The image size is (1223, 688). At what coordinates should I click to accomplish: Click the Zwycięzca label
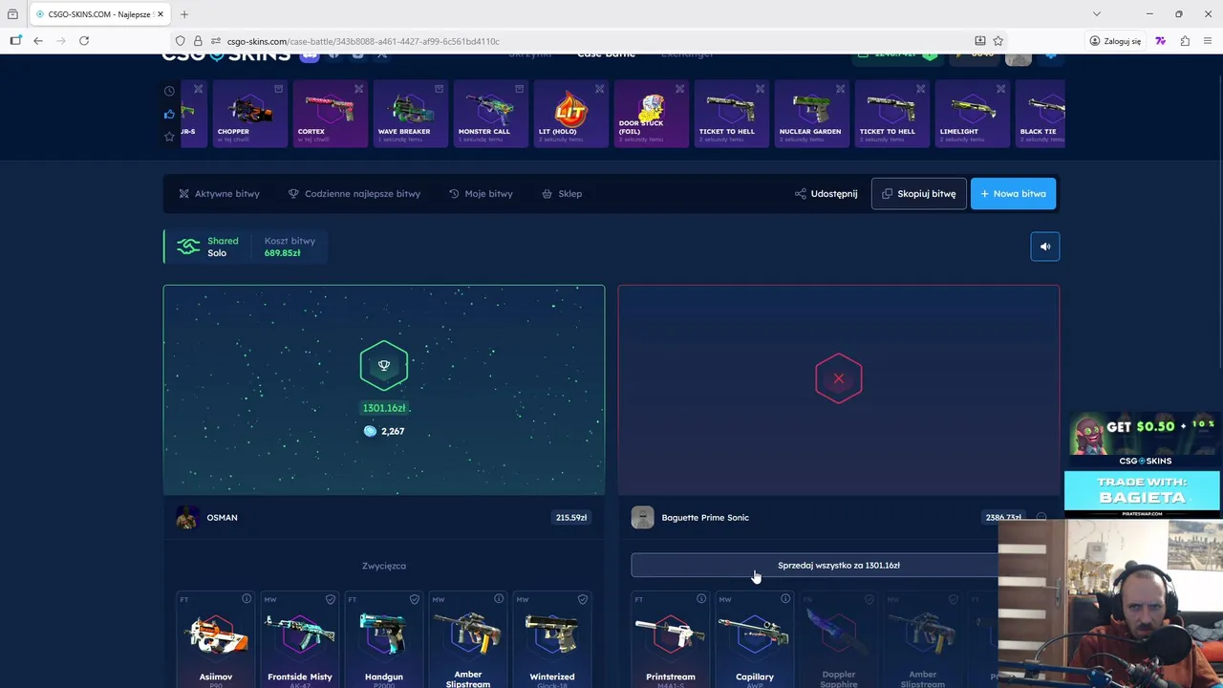click(384, 566)
